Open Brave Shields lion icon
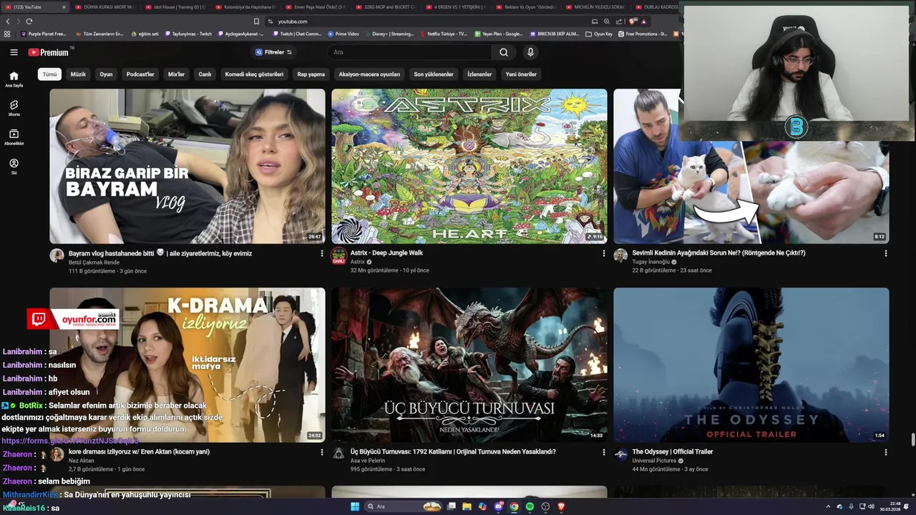This screenshot has width=916, height=515. 633,21
